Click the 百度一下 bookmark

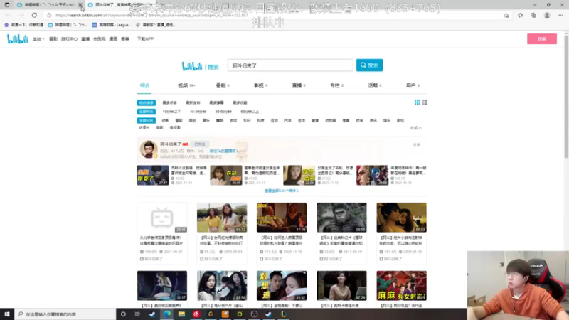[x=23, y=25]
